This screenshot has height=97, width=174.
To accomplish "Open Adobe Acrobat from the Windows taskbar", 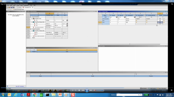I will [x=28, y=95].
